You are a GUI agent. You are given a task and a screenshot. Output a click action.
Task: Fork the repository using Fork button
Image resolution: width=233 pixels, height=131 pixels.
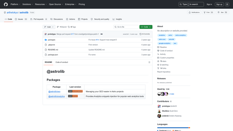(x=208, y=13)
